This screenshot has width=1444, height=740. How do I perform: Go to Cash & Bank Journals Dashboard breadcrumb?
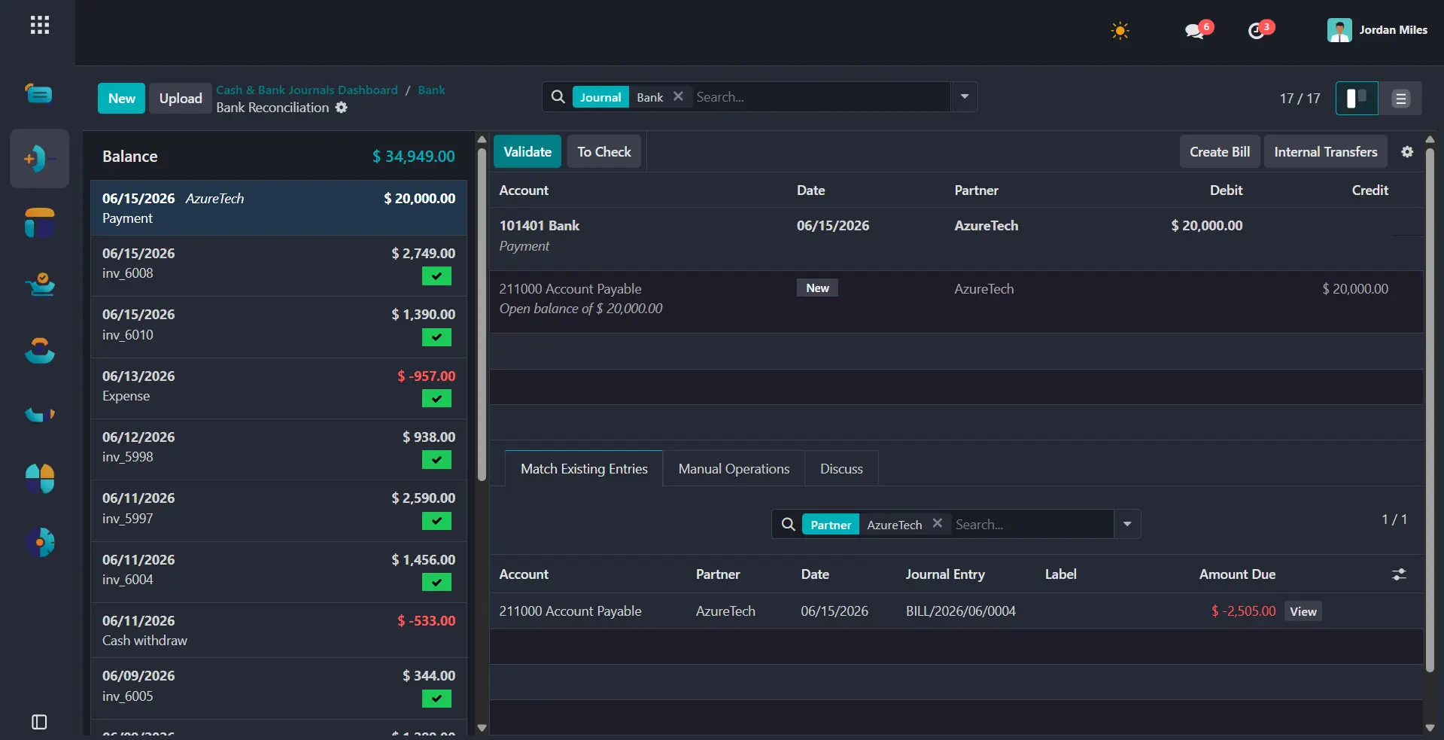pyautogui.click(x=307, y=90)
